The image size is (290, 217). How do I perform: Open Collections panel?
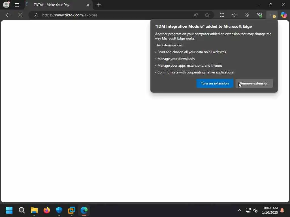[247, 15]
